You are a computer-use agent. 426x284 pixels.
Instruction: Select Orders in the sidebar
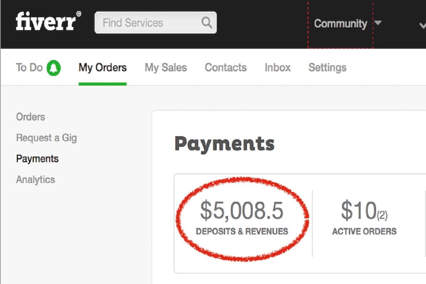click(x=30, y=116)
